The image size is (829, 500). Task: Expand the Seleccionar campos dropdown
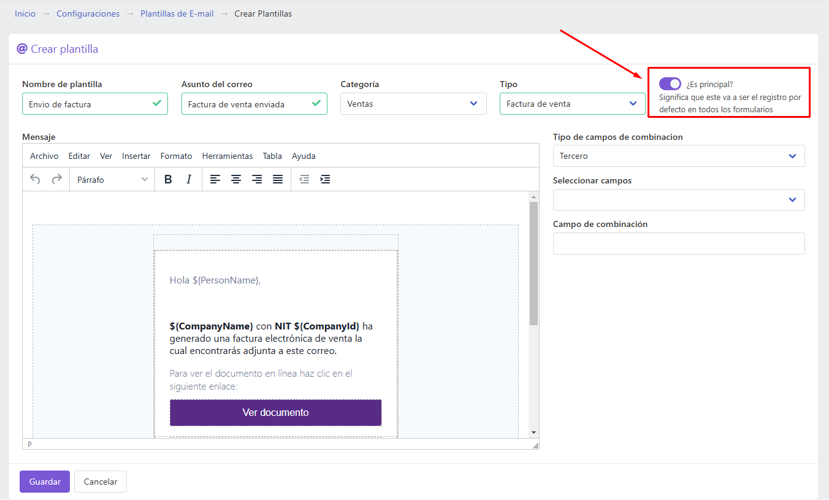(679, 200)
